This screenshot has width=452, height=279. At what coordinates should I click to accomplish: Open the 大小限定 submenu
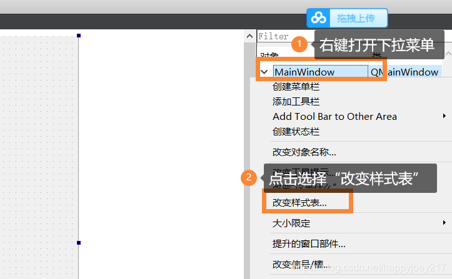291,223
